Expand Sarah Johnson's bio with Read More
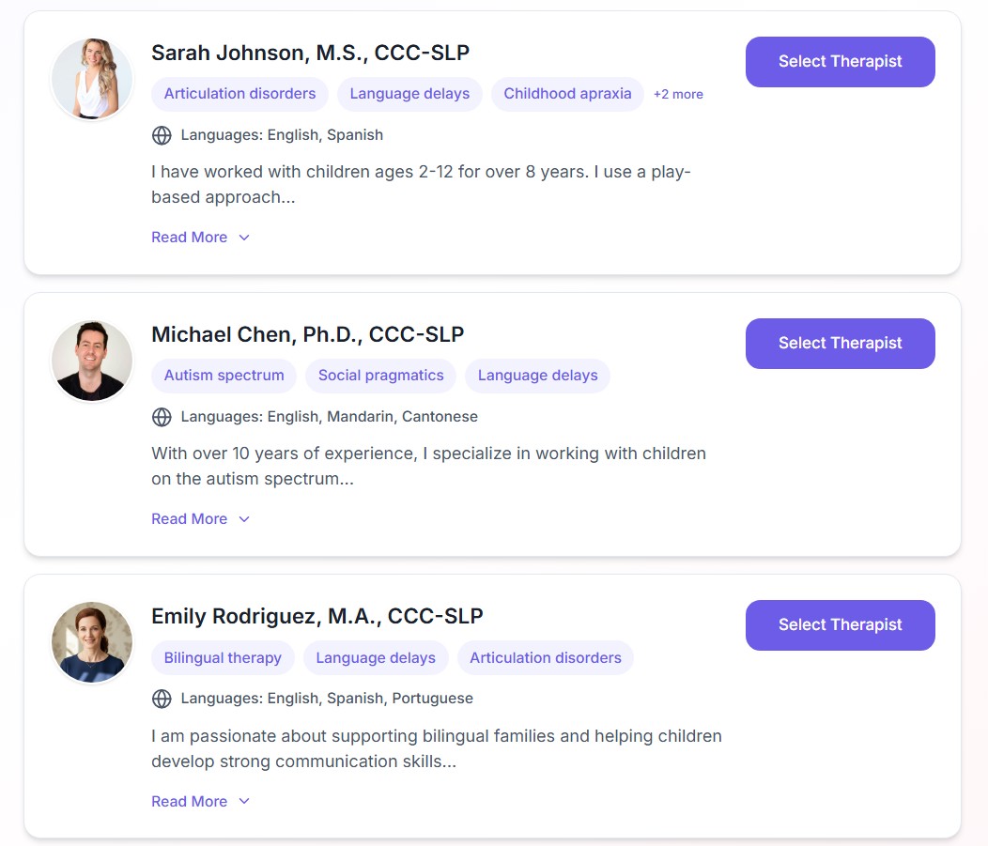This screenshot has height=846, width=988. pyautogui.click(x=200, y=238)
